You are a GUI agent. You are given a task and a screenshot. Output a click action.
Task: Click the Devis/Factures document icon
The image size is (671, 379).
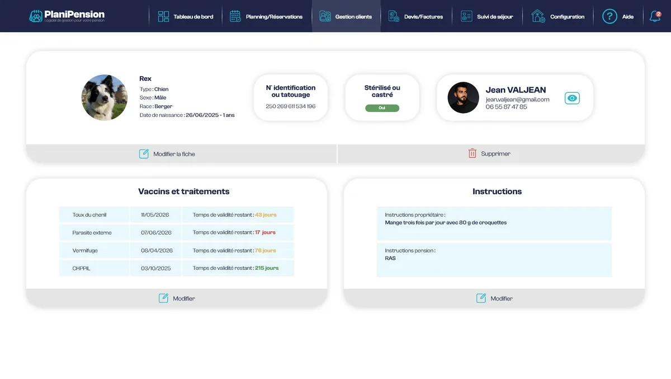[x=394, y=16]
